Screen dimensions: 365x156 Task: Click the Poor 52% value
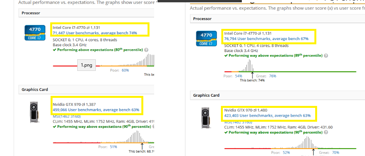286,153
